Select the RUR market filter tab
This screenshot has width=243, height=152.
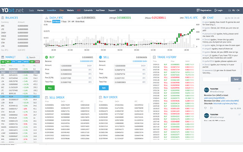click(37, 62)
